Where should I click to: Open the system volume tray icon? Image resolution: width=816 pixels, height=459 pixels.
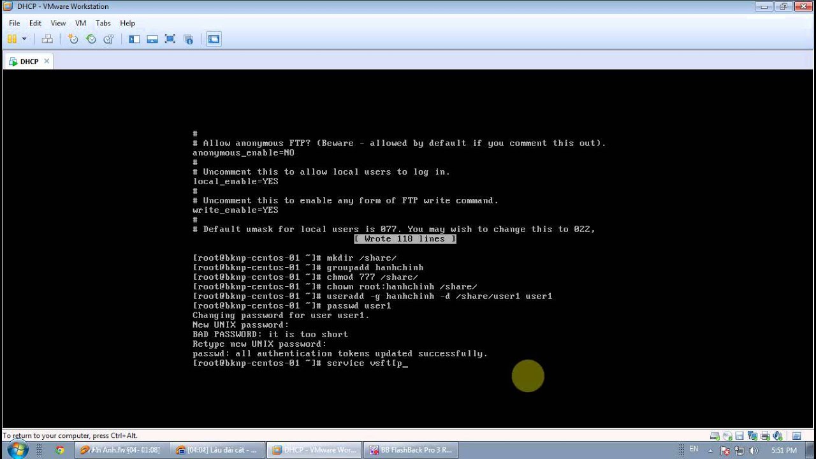click(x=754, y=451)
